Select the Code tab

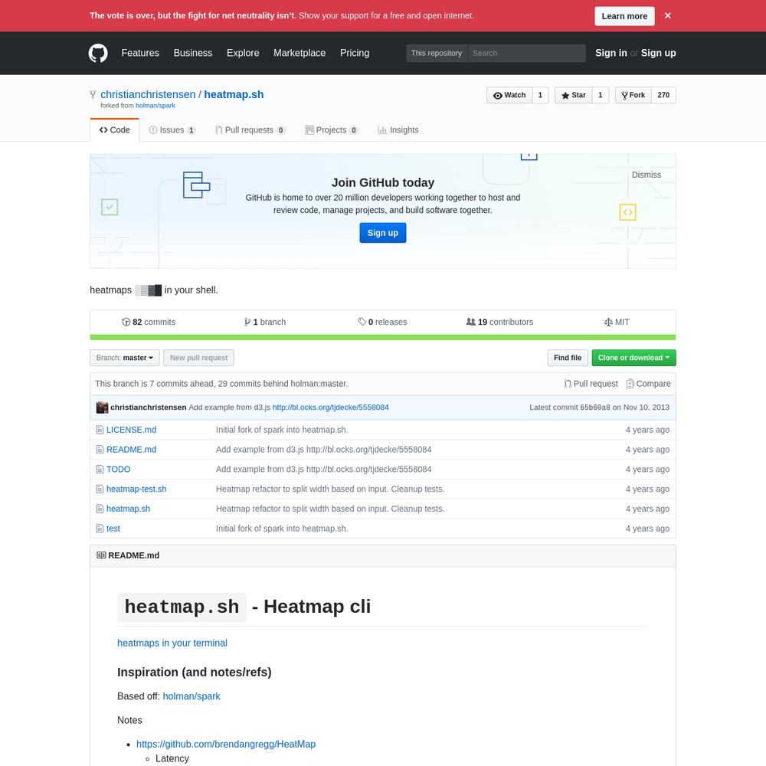[114, 130]
